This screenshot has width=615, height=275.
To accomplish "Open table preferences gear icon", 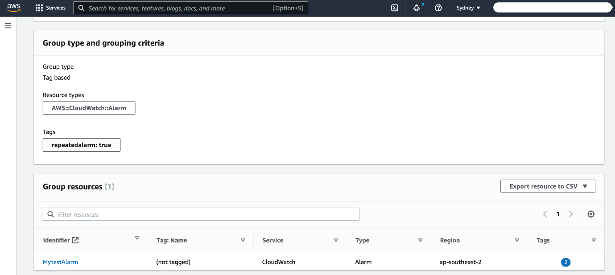I will pos(591,214).
